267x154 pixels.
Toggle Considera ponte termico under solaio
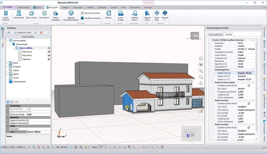[x=249, y=86]
